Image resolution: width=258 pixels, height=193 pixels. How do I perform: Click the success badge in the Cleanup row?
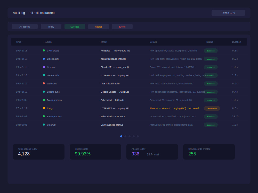(x=211, y=125)
